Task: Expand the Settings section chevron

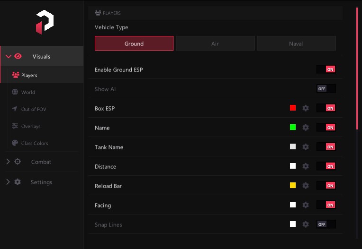Action: coord(8,182)
